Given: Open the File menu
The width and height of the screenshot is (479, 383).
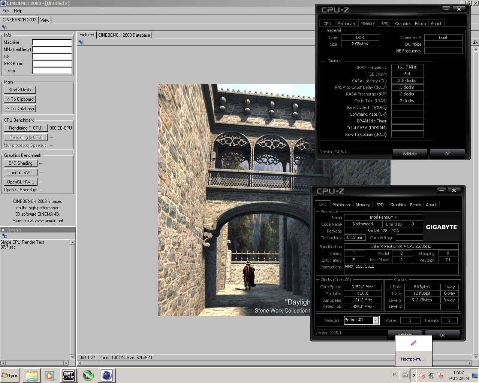Looking at the screenshot, I should (x=6, y=11).
